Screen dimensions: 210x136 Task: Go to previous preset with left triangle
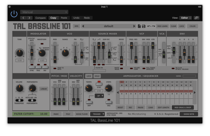[x=83, y=26]
